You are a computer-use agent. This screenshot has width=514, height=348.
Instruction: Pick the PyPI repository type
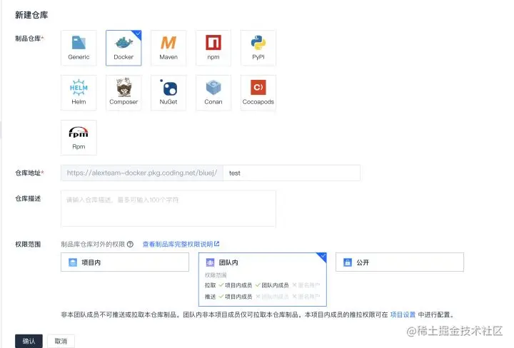coord(258,48)
